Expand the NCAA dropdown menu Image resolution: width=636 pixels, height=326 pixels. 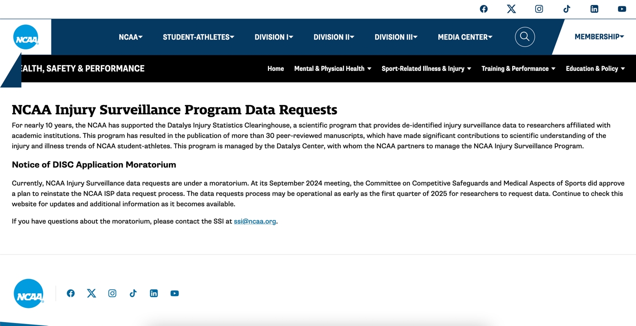(x=131, y=37)
